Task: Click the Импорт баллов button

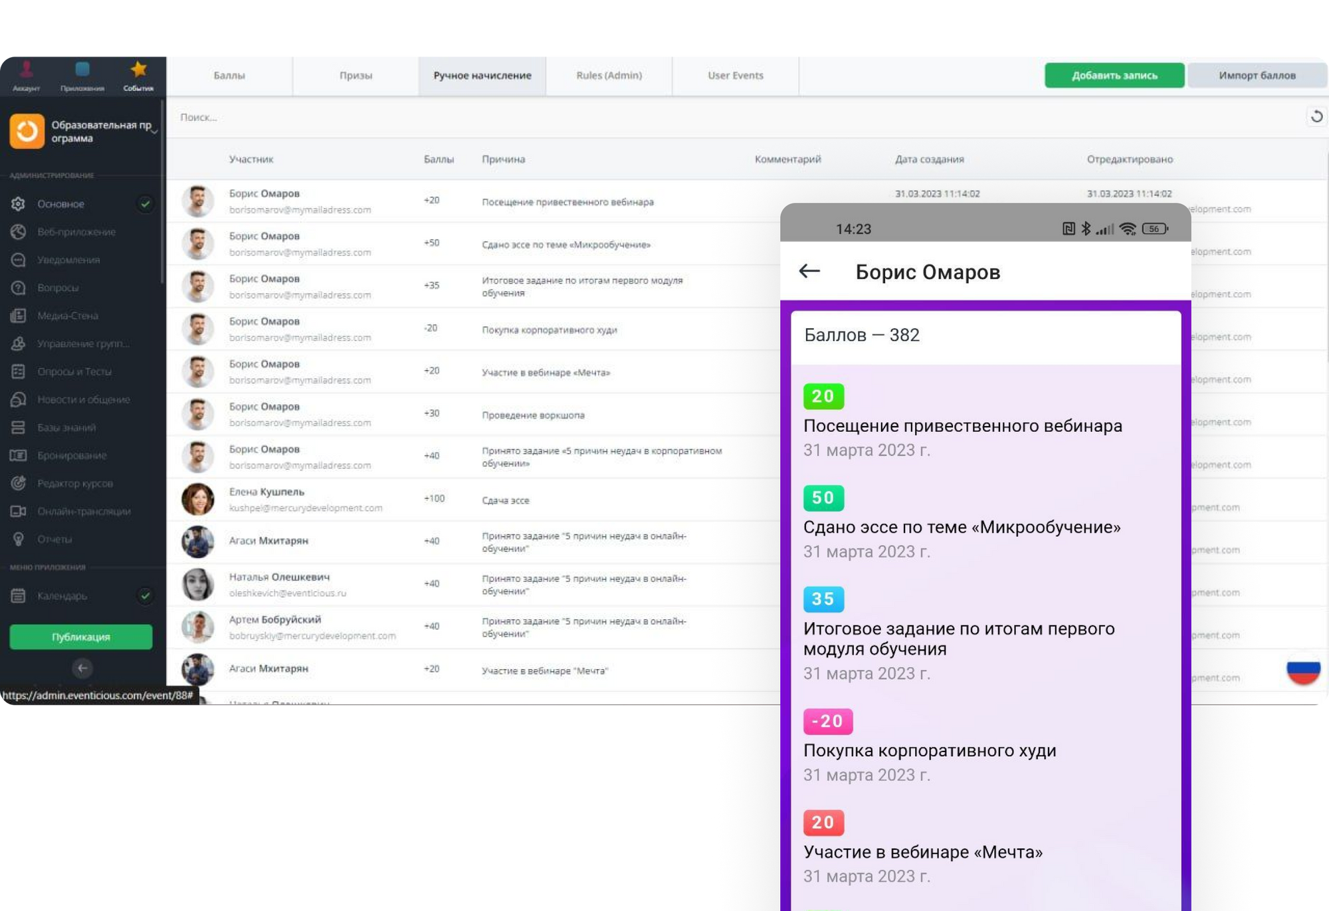Action: click(1257, 76)
